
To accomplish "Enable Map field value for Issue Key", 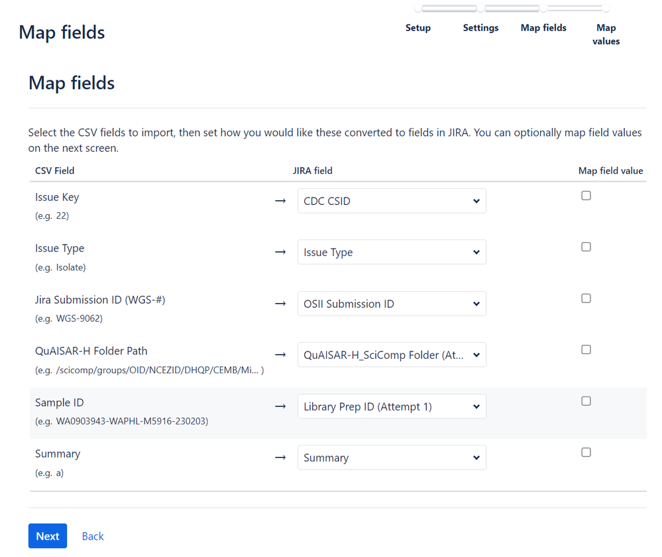I will pos(586,195).
